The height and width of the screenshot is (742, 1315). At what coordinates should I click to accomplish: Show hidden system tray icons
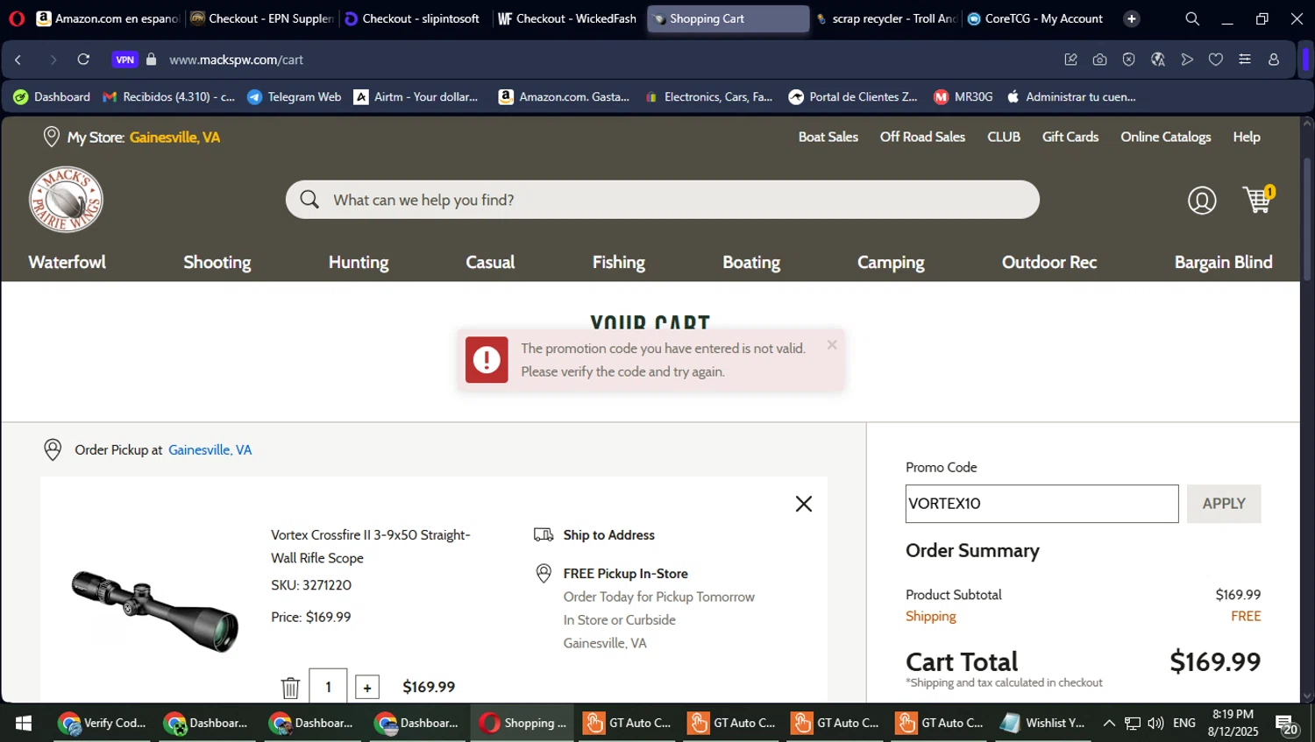pos(1109,723)
